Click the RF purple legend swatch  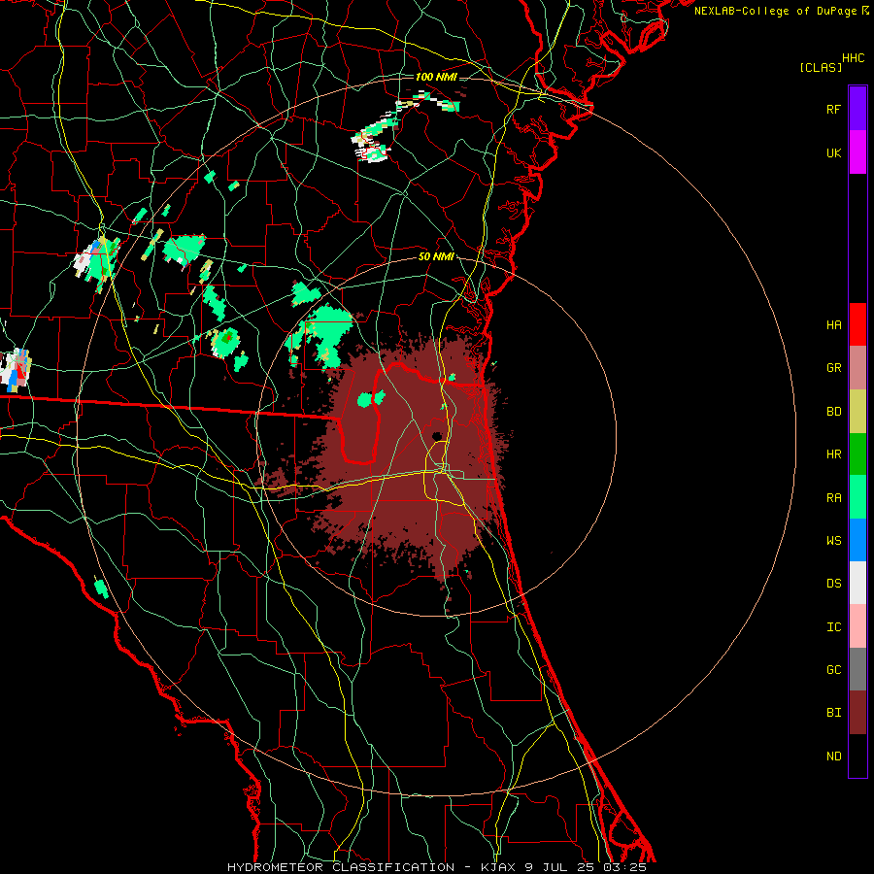(x=857, y=109)
